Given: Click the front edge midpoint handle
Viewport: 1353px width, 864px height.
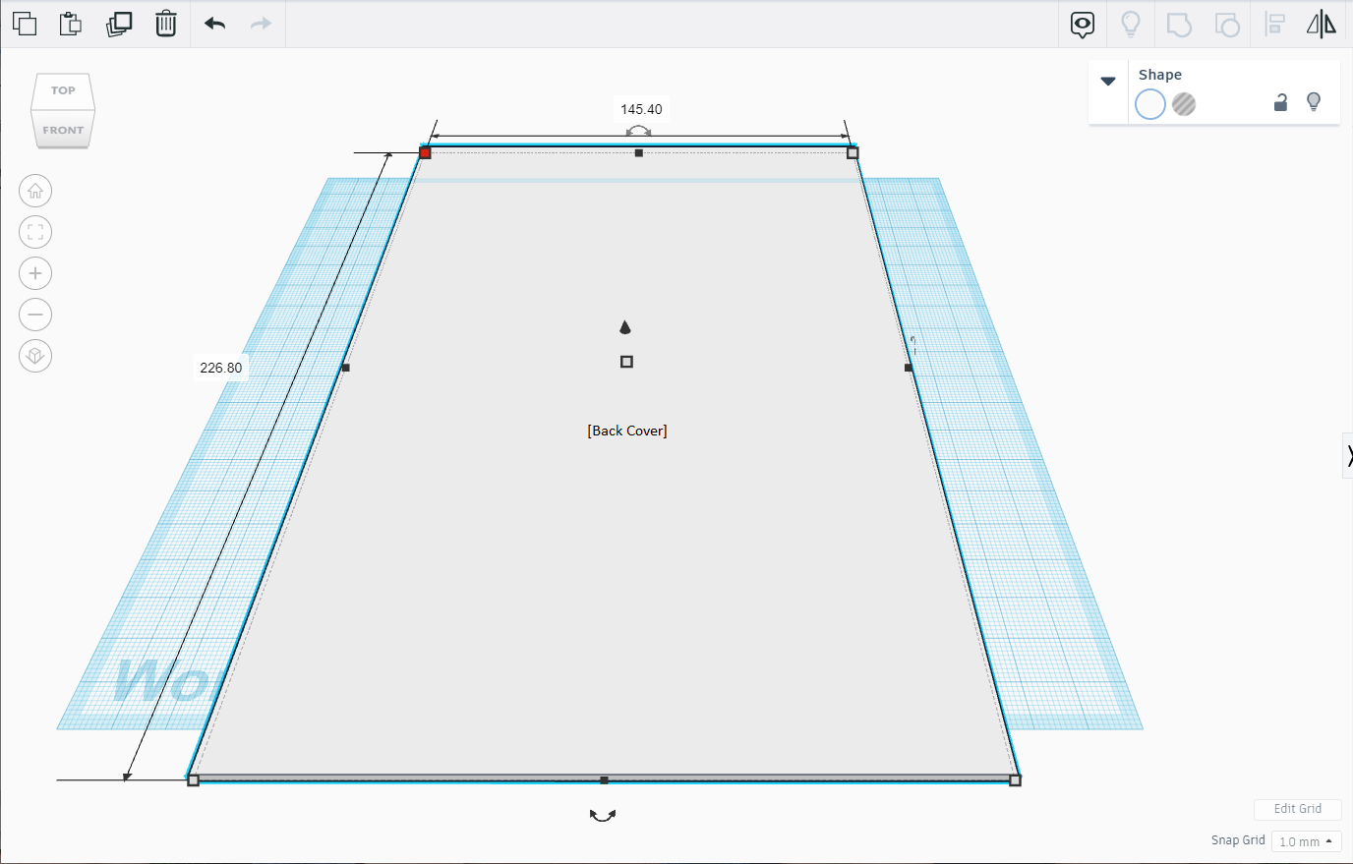Looking at the screenshot, I should click(604, 780).
